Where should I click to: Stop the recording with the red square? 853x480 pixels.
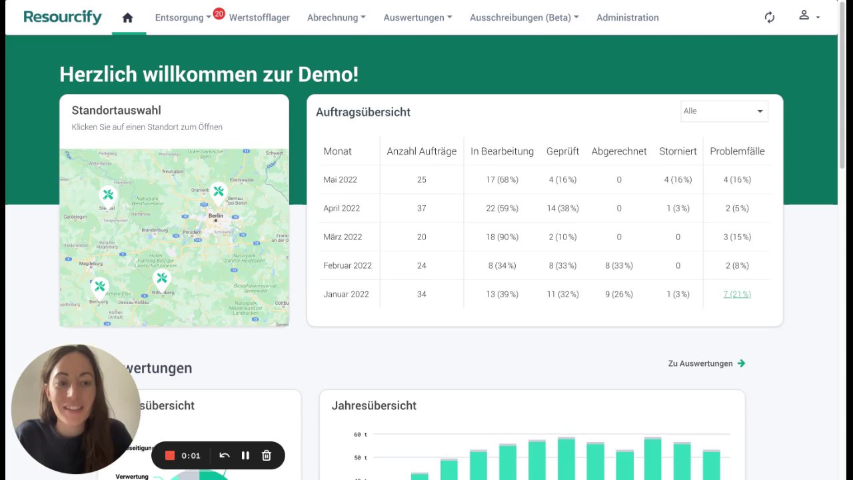[170, 455]
